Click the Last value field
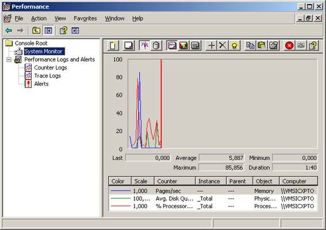The image size is (326, 230). pos(148,158)
